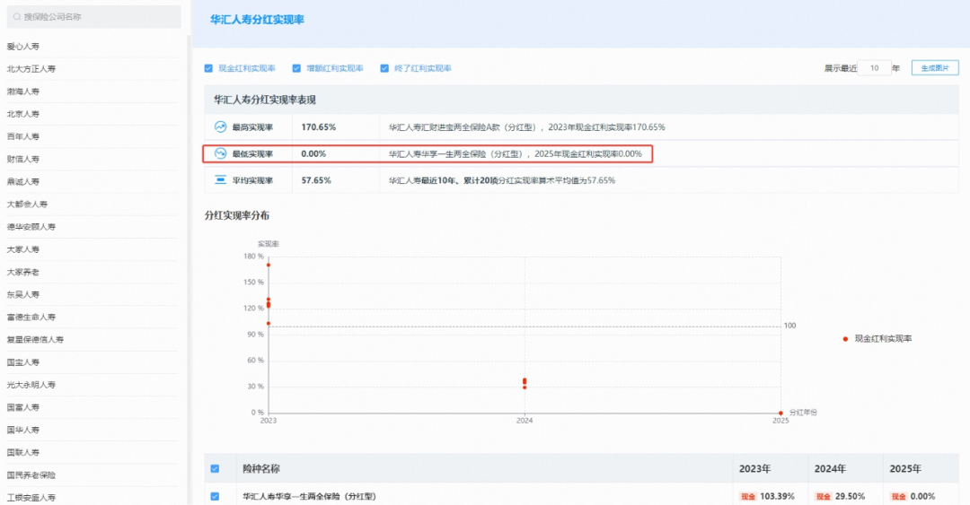Screen dimensions: 970x505
Task: Choose 复星保德信人寿 in the sidebar
Action: (x=35, y=339)
